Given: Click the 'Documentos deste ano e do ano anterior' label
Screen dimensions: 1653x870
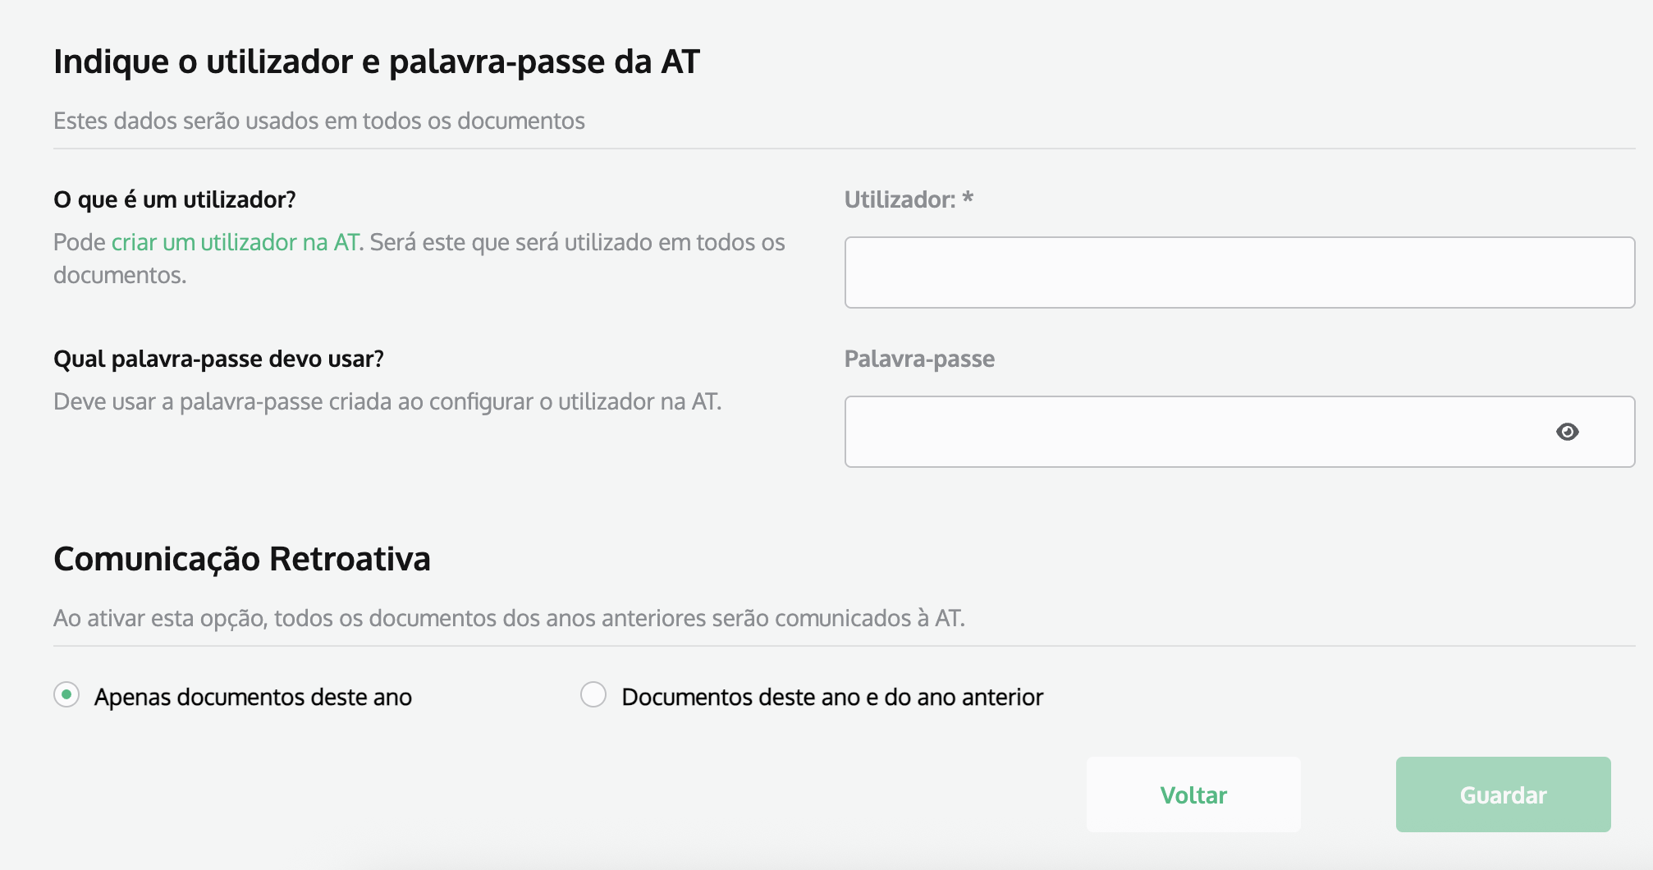Looking at the screenshot, I should click(832, 697).
